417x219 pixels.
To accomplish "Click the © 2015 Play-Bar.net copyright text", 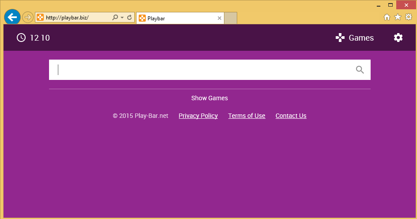I will pyautogui.click(x=140, y=116).
